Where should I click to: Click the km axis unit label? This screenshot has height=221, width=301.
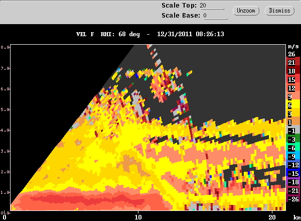(x=297, y=217)
